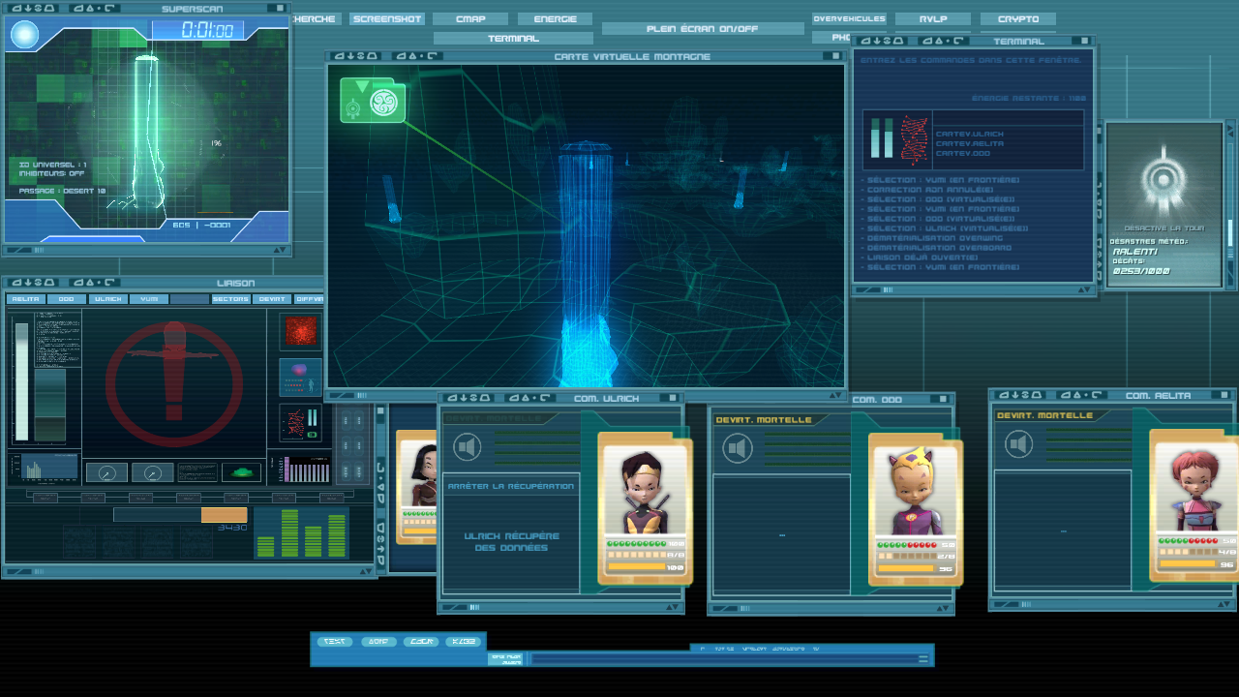
Task: Click the green folder icon in the map window
Action: click(x=373, y=101)
